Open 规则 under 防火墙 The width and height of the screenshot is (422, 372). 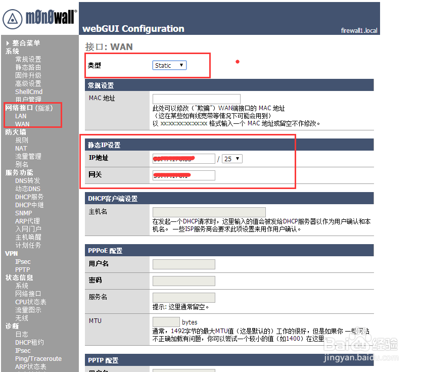(22, 139)
